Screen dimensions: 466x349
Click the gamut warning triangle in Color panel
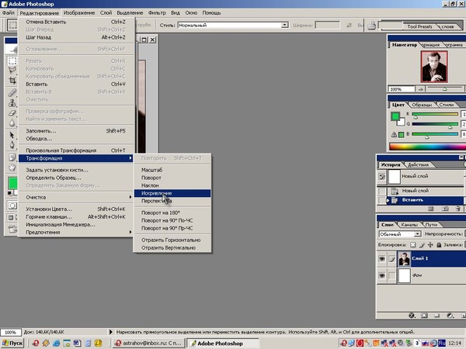[394, 134]
